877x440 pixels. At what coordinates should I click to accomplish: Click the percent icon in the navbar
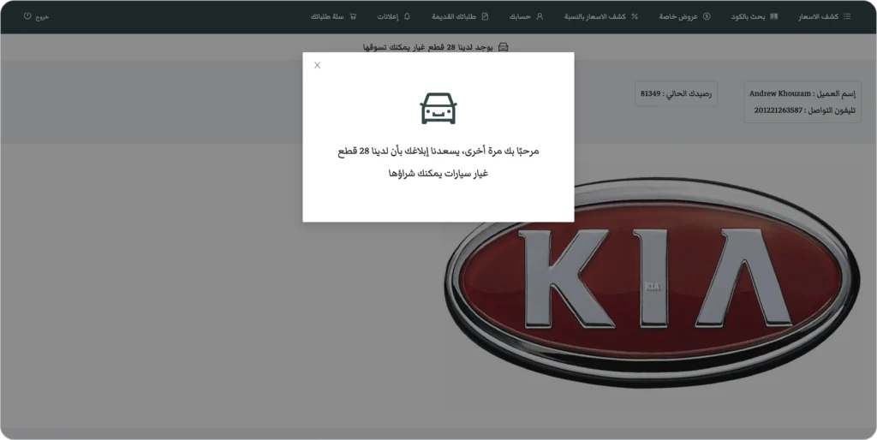click(634, 16)
